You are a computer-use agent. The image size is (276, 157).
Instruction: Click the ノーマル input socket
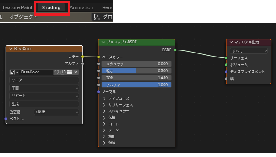98,92
